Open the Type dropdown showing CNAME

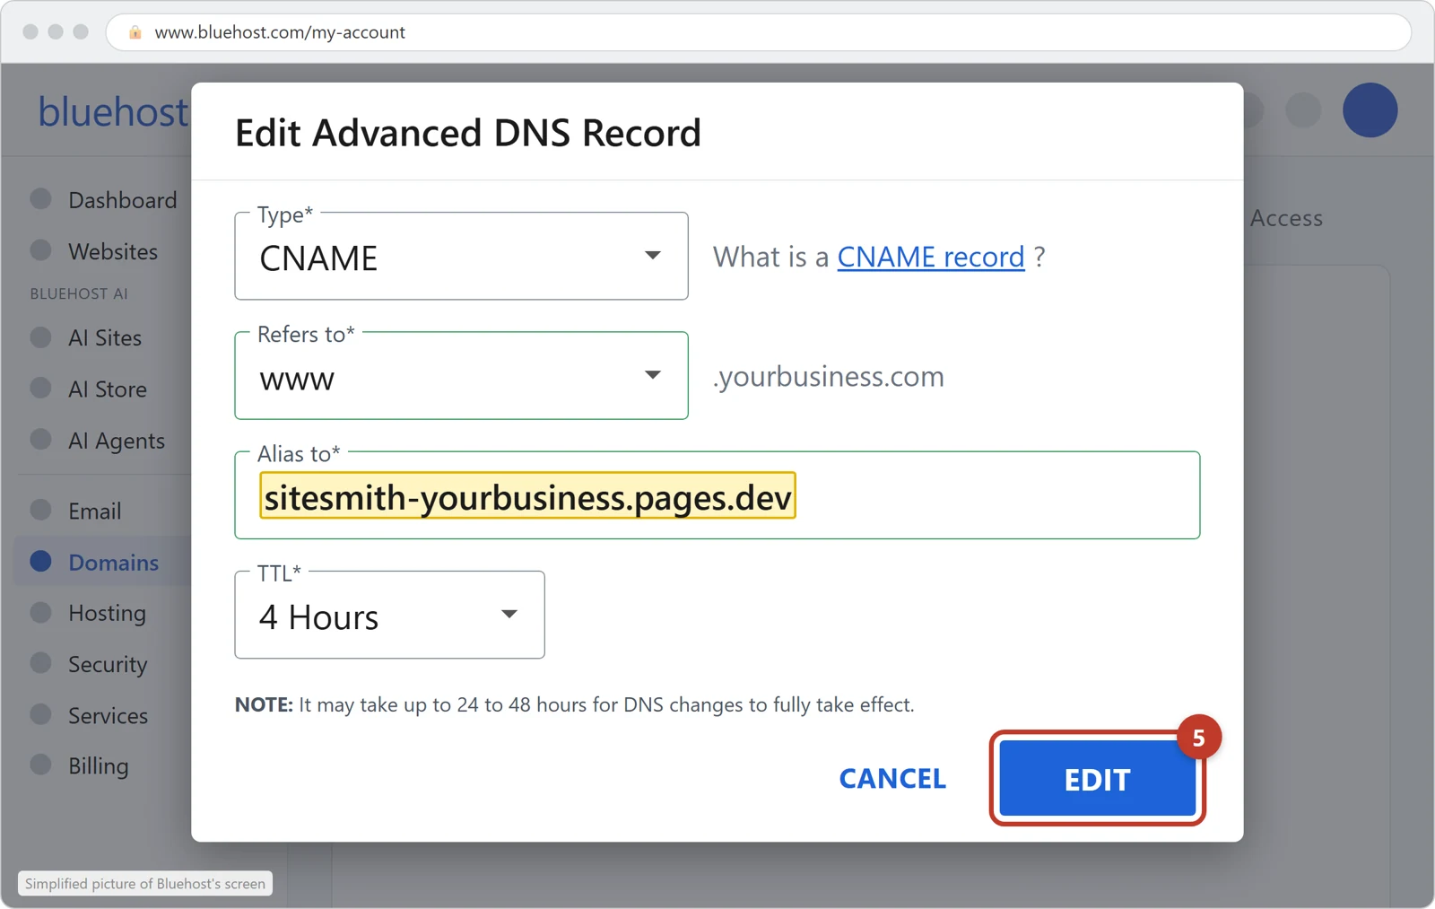click(461, 257)
